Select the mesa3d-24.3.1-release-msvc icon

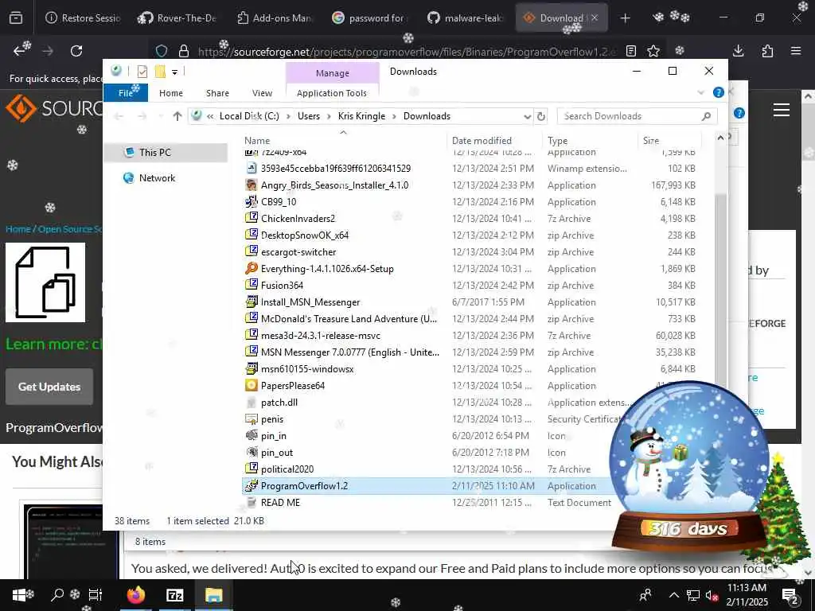coord(251,335)
